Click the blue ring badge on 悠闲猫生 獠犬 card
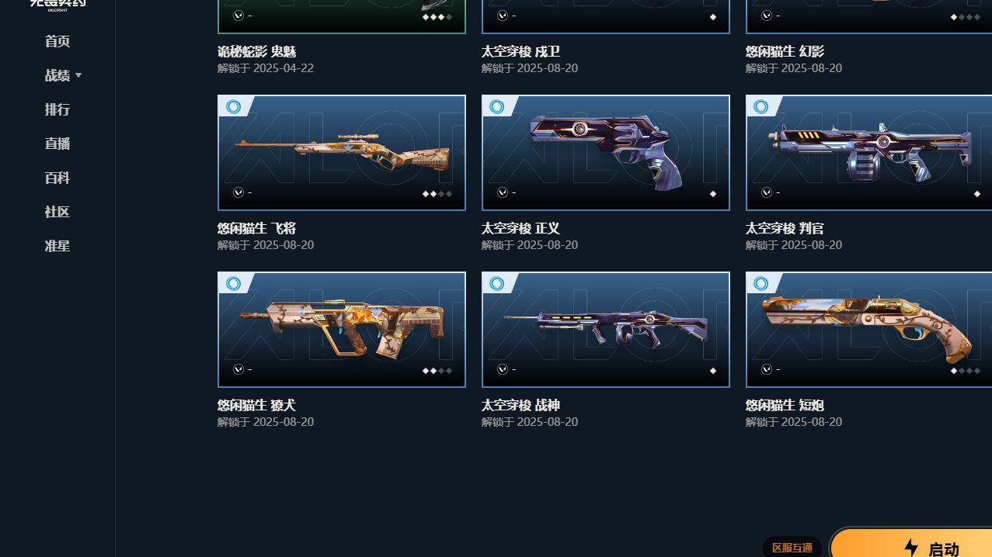This screenshot has width=992, height=557. pyautogui.click(x=233, y=284)
